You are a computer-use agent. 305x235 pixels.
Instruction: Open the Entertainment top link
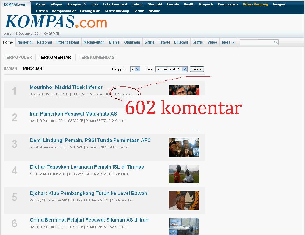(115, 4)
